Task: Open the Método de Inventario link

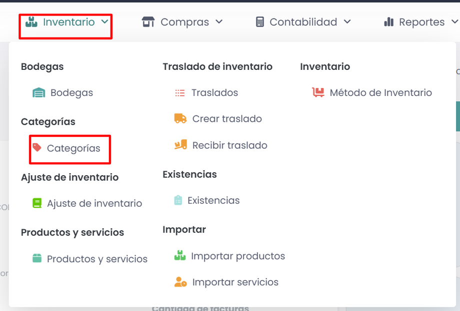Action: pyautogui.click(x=380, y=93)
